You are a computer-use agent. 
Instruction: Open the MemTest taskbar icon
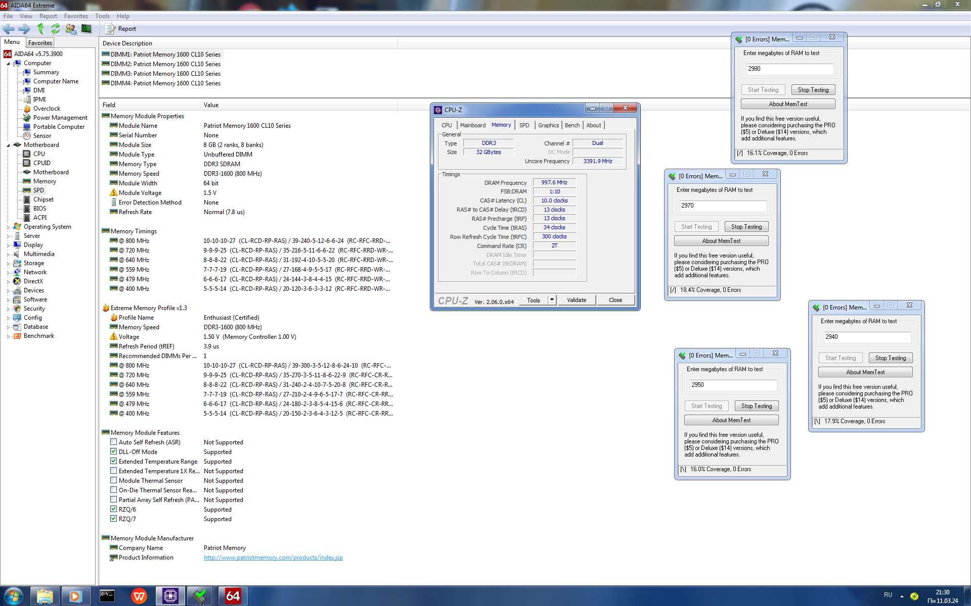point(200,596)
